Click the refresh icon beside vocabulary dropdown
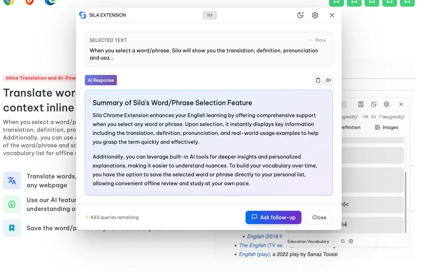The width and height of the screenshot is (445, 272). pyautogui.click(x=343, y=241)
